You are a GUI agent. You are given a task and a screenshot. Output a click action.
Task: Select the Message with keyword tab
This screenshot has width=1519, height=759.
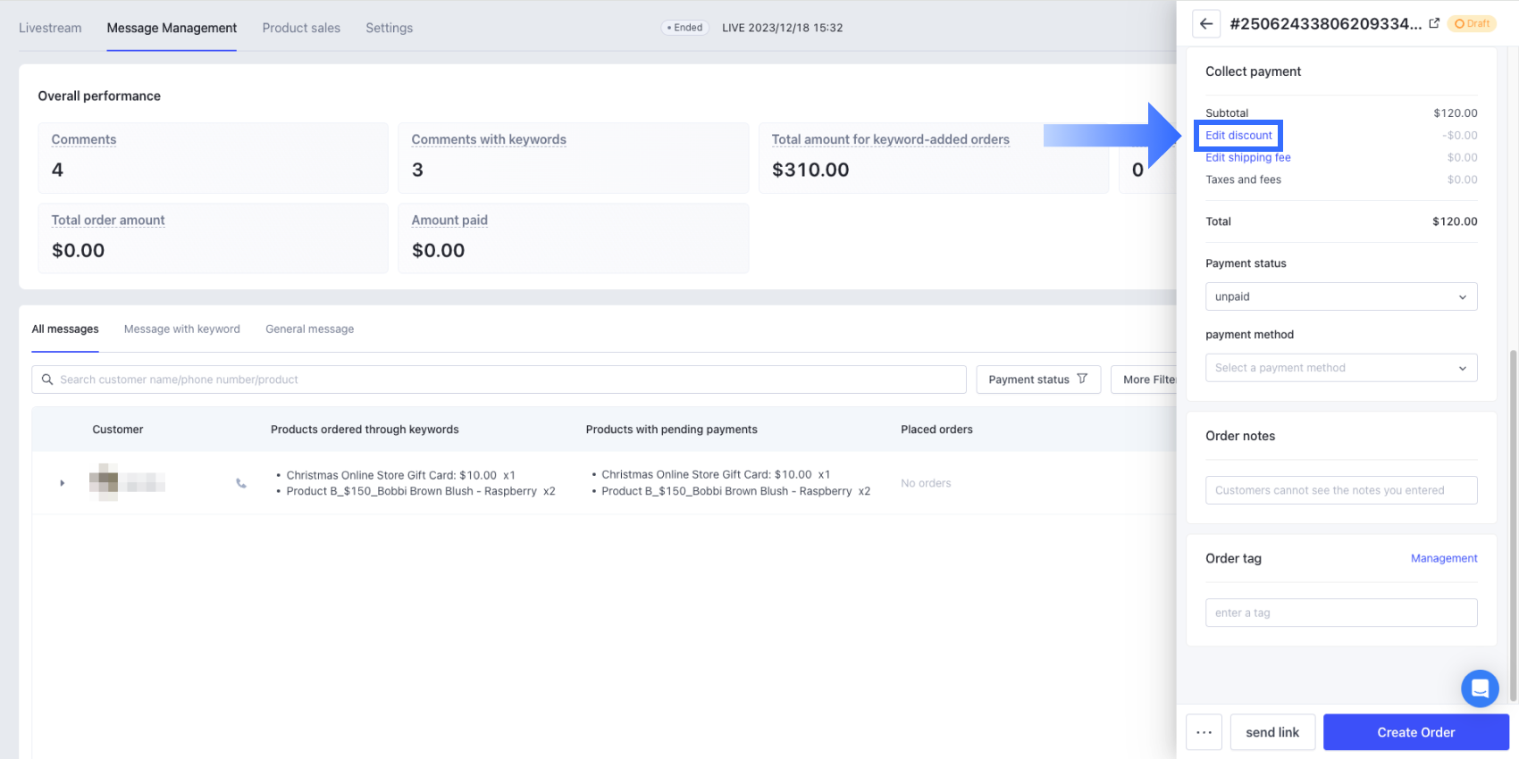tap(182, 329)
